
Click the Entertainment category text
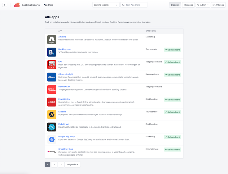[152, 149]
